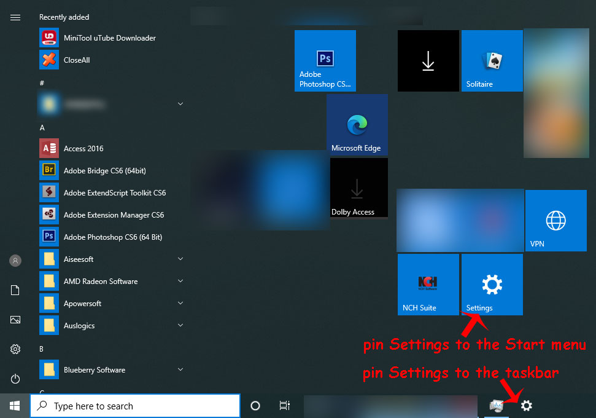Open Microsoft Edge from its tile

tap(357, 125)
